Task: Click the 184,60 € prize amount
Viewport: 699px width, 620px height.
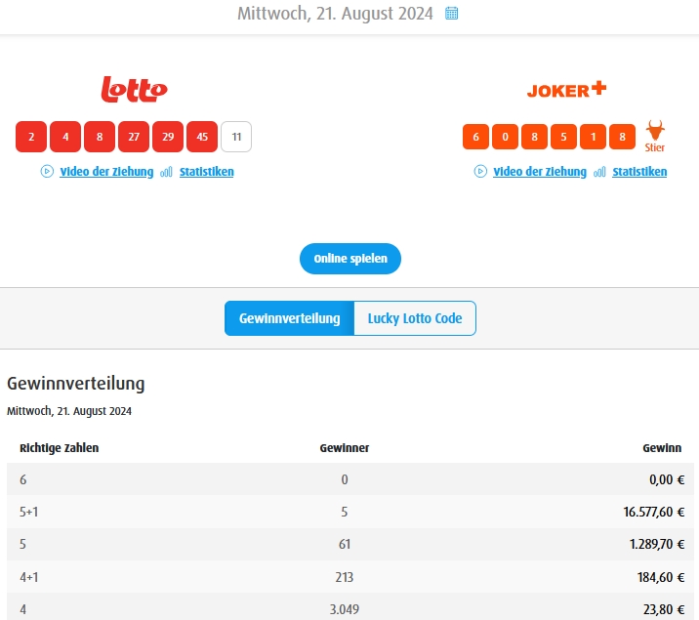Action: (x=661, y=577)
